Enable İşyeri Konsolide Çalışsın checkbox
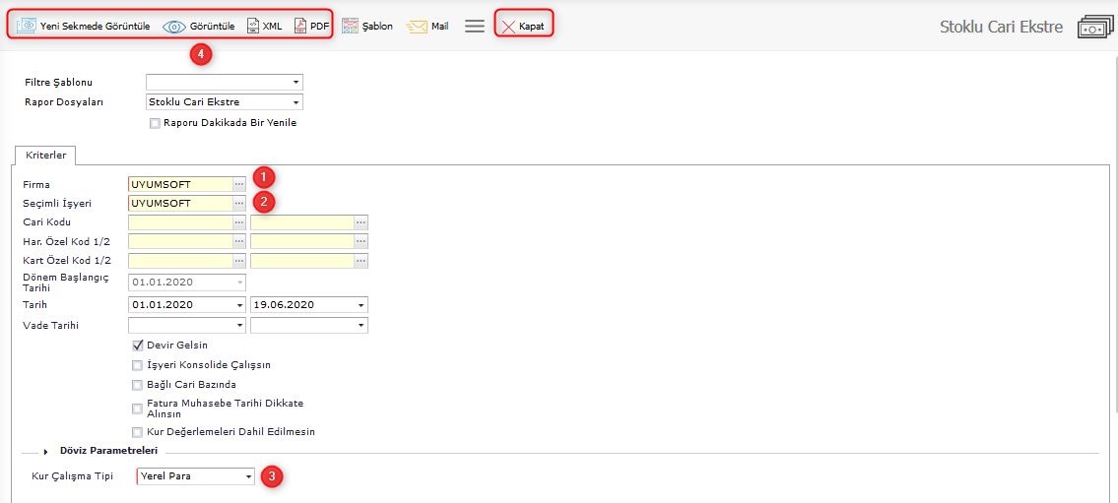This screenshot has width=1118, height=503. (x=138, y=365)
